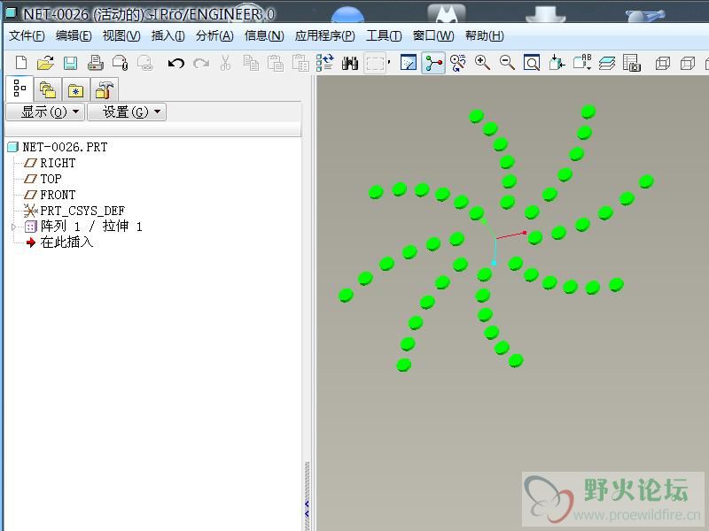Click the Paste Special icon

[x=300, y=63]
